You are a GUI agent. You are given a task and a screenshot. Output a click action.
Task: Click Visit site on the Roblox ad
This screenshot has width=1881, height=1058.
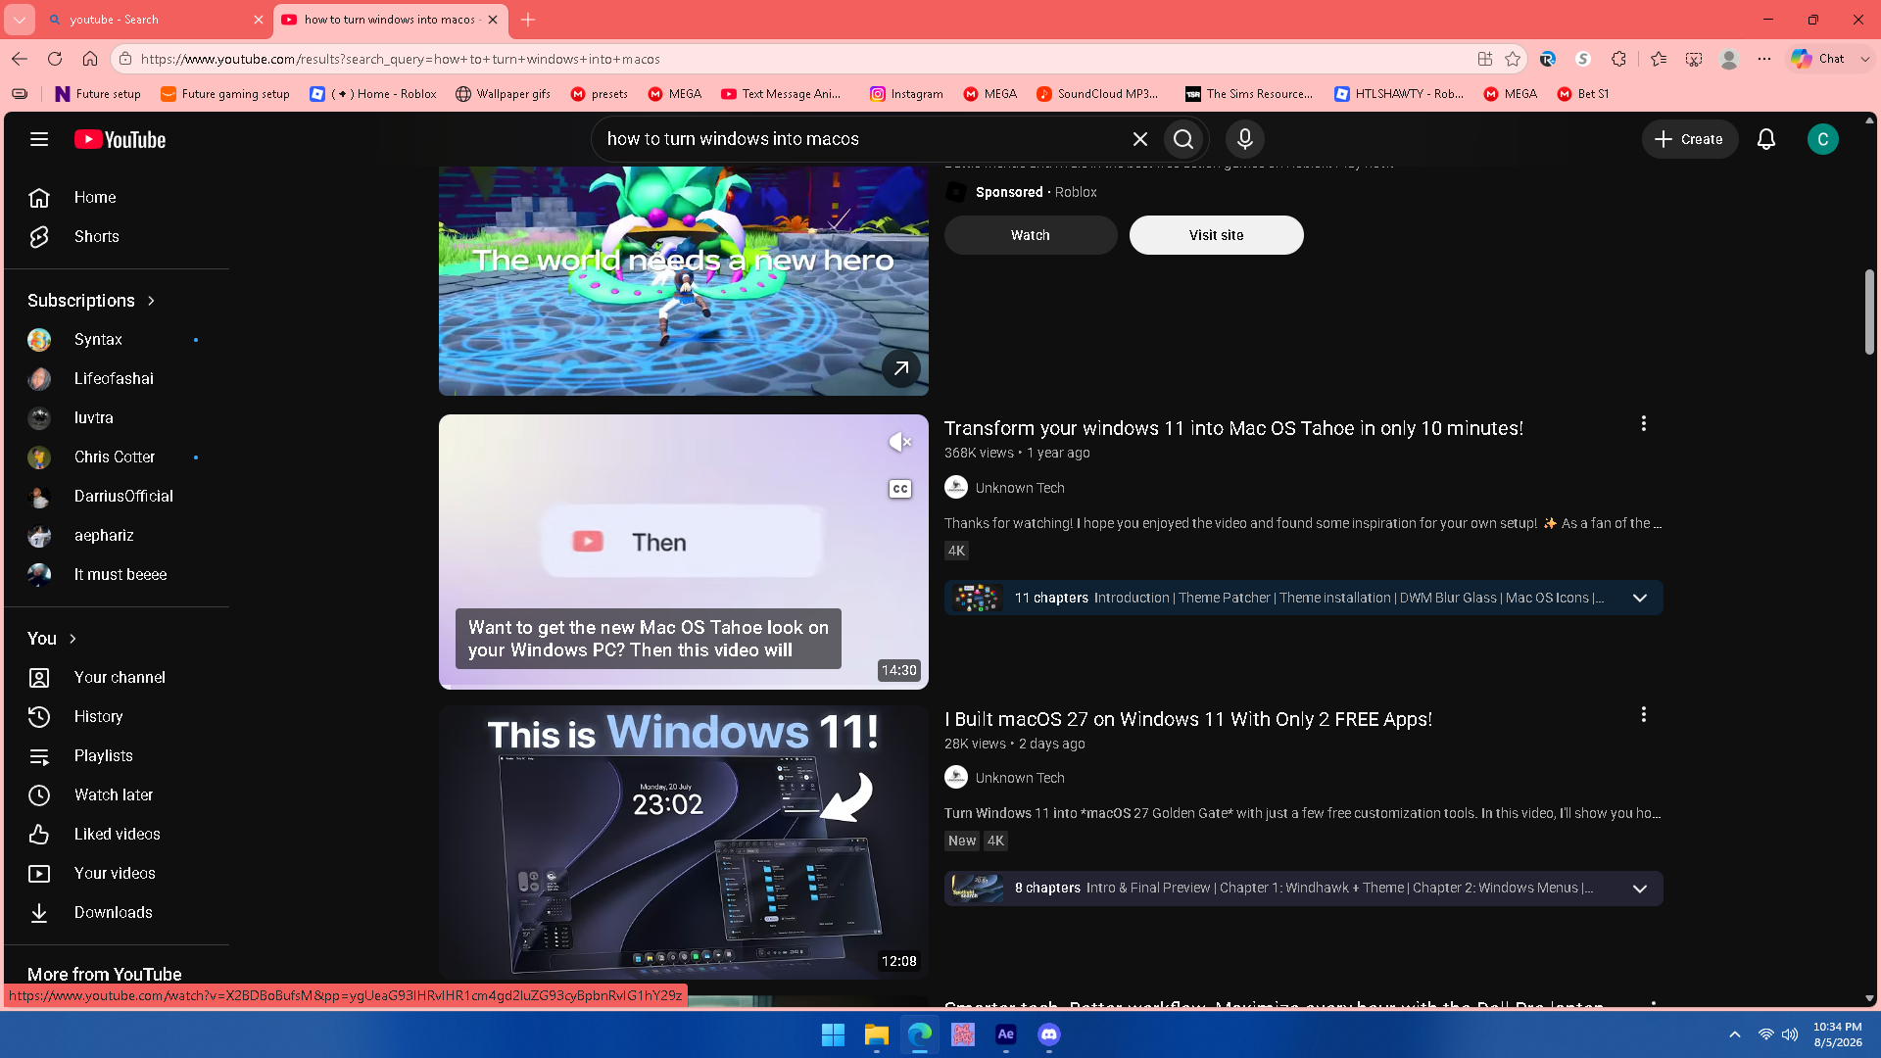pyautogui.click(x=1217, y=235)
